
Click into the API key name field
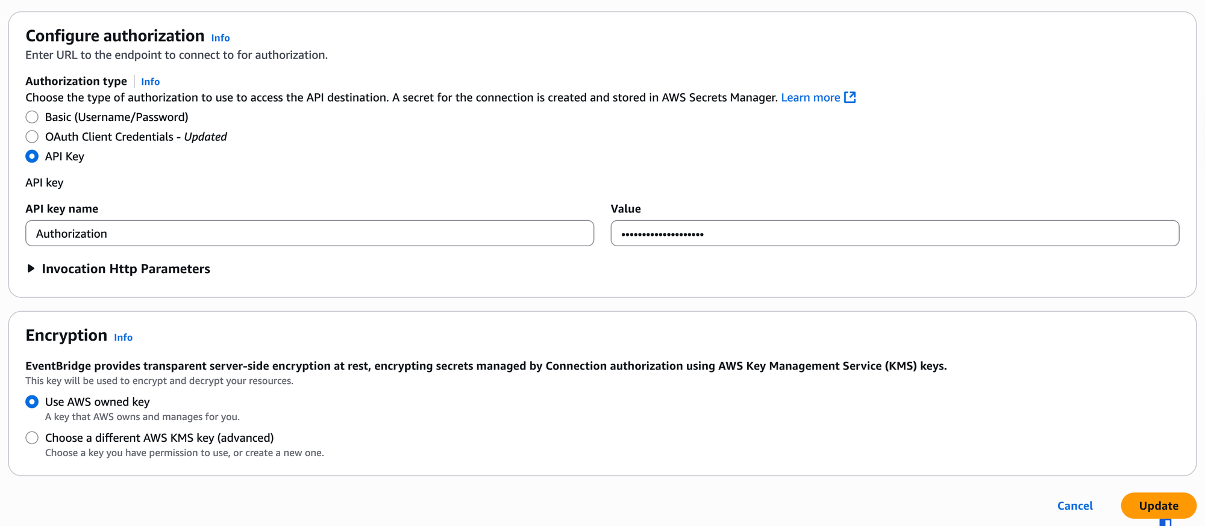pyautogui.click(x=309, y=234)
